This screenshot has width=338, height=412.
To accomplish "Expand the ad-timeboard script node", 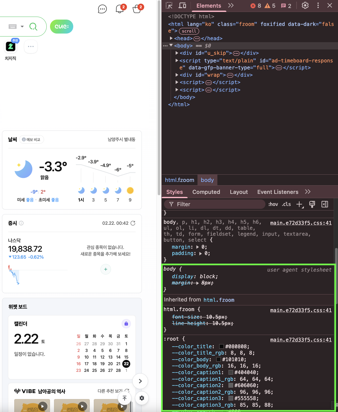I will coord(177,61).
